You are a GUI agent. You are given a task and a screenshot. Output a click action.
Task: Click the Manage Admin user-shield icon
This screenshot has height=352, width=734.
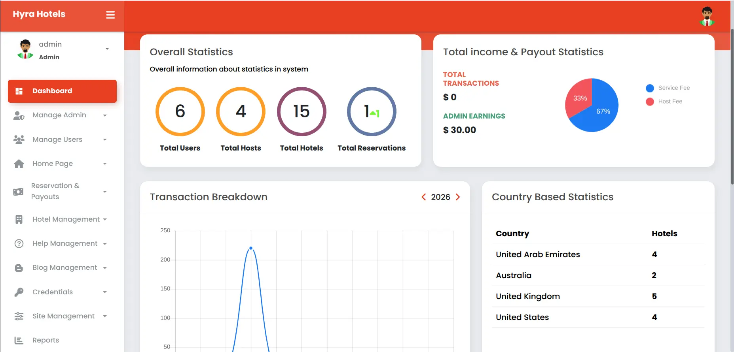click(x=19, y=115)
